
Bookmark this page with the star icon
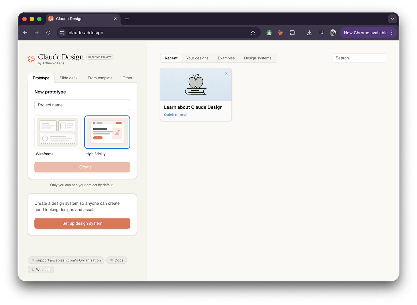click(253, 33)
